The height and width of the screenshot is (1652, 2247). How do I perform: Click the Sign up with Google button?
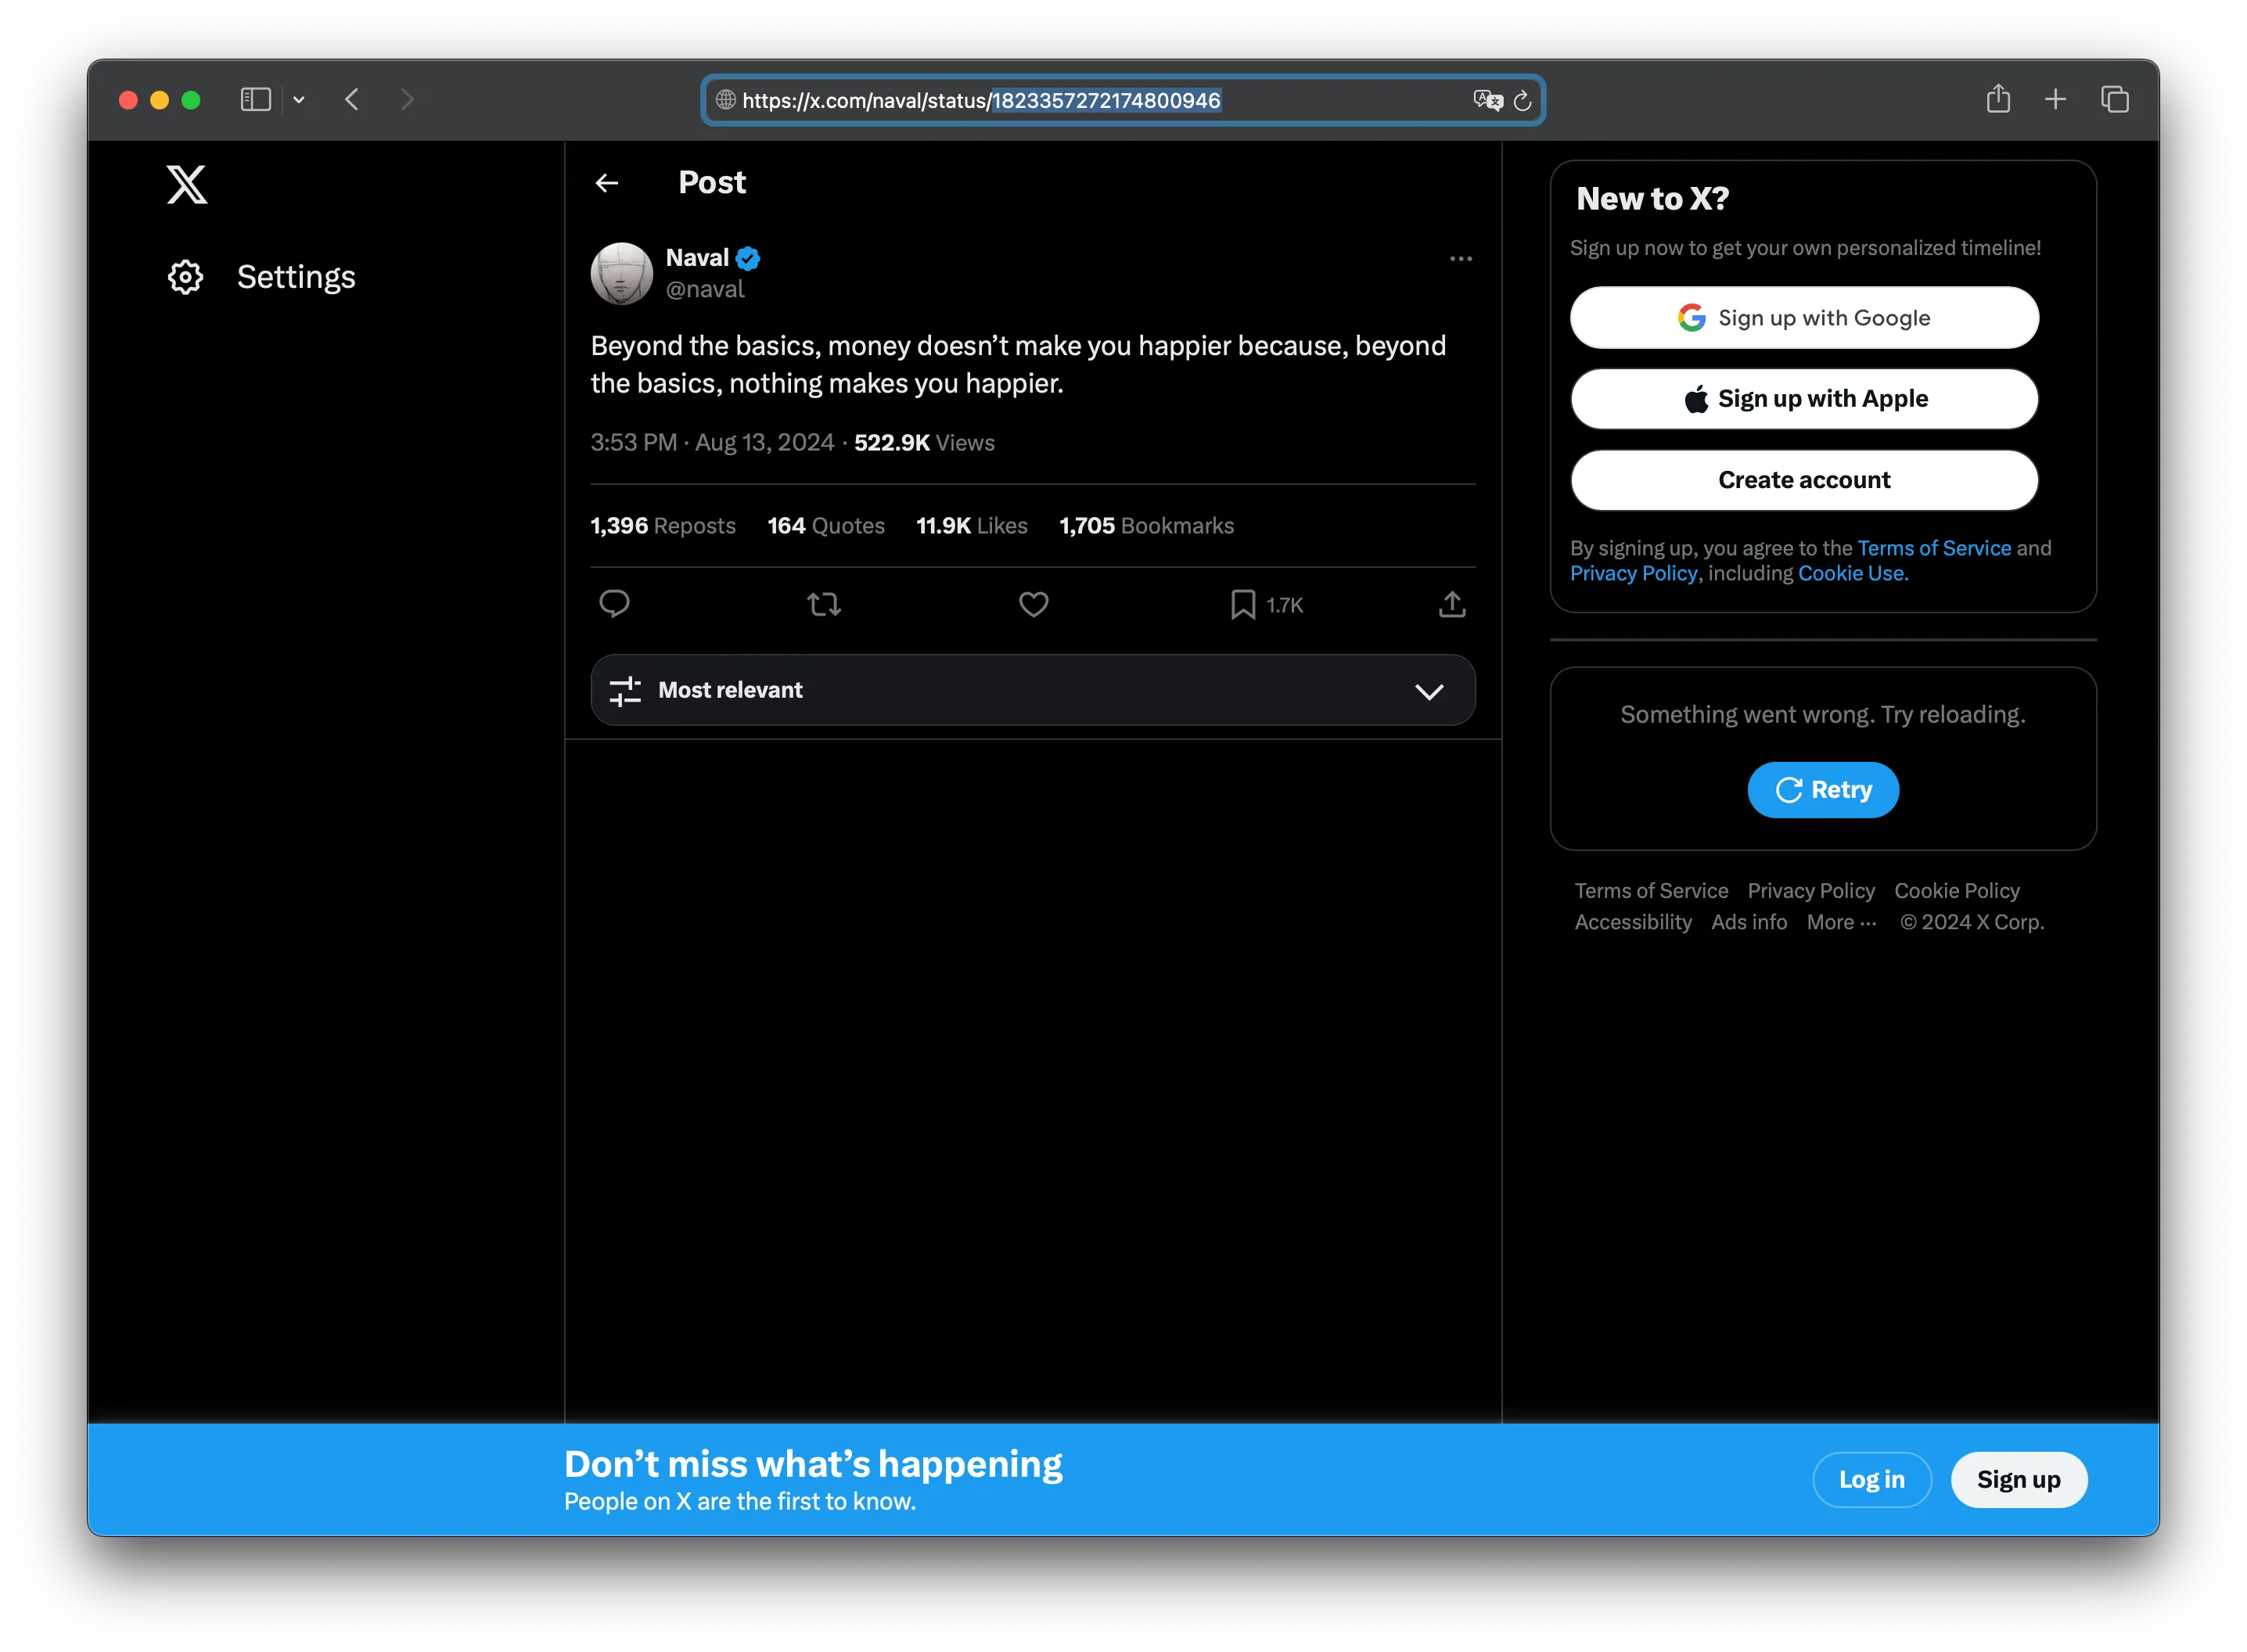click(1804, 318)
